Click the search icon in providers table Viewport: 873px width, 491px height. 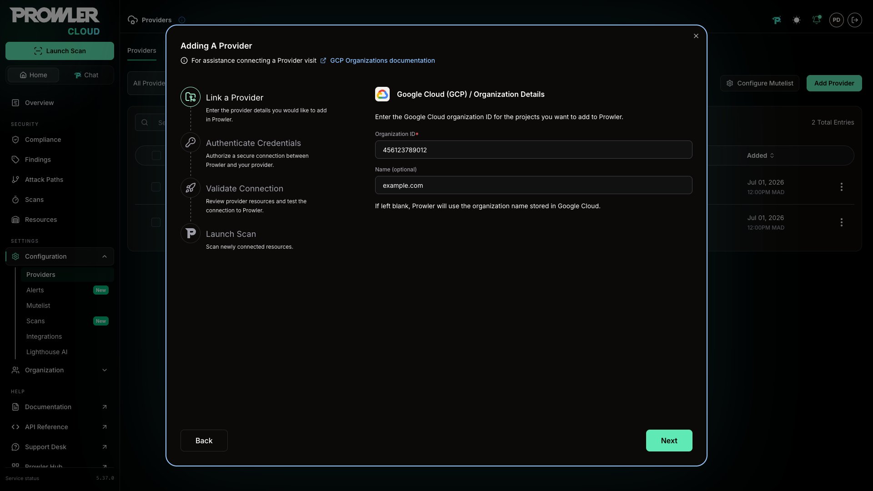point(145,122)
